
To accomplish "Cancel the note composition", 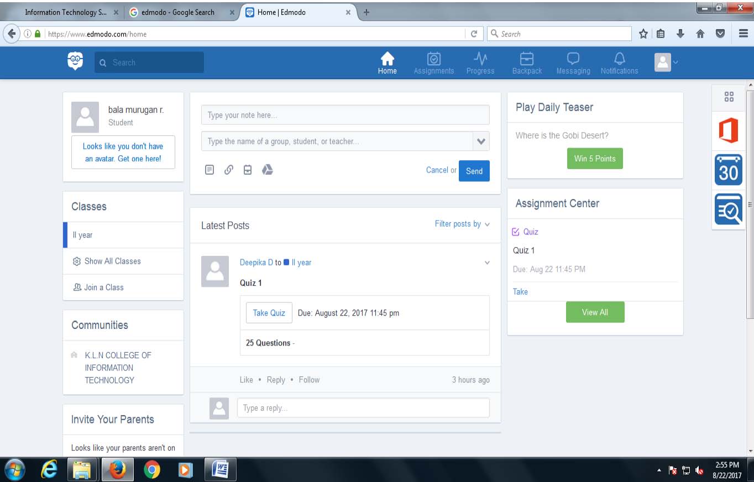I will point(437,170).
